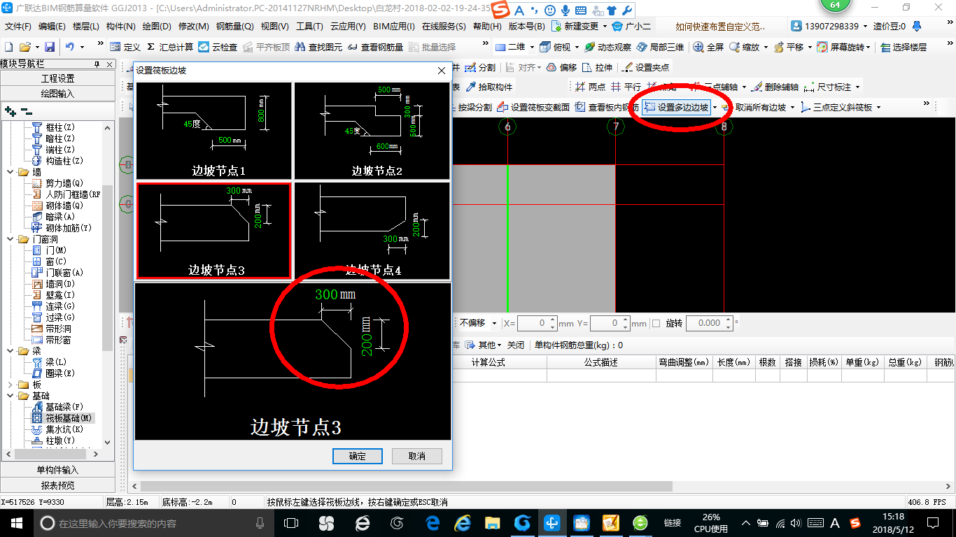Collapse the 门窗洞 tree folder
Viewport: 956px width, 537px height.
pyautogui.click(x=10, y=239)
